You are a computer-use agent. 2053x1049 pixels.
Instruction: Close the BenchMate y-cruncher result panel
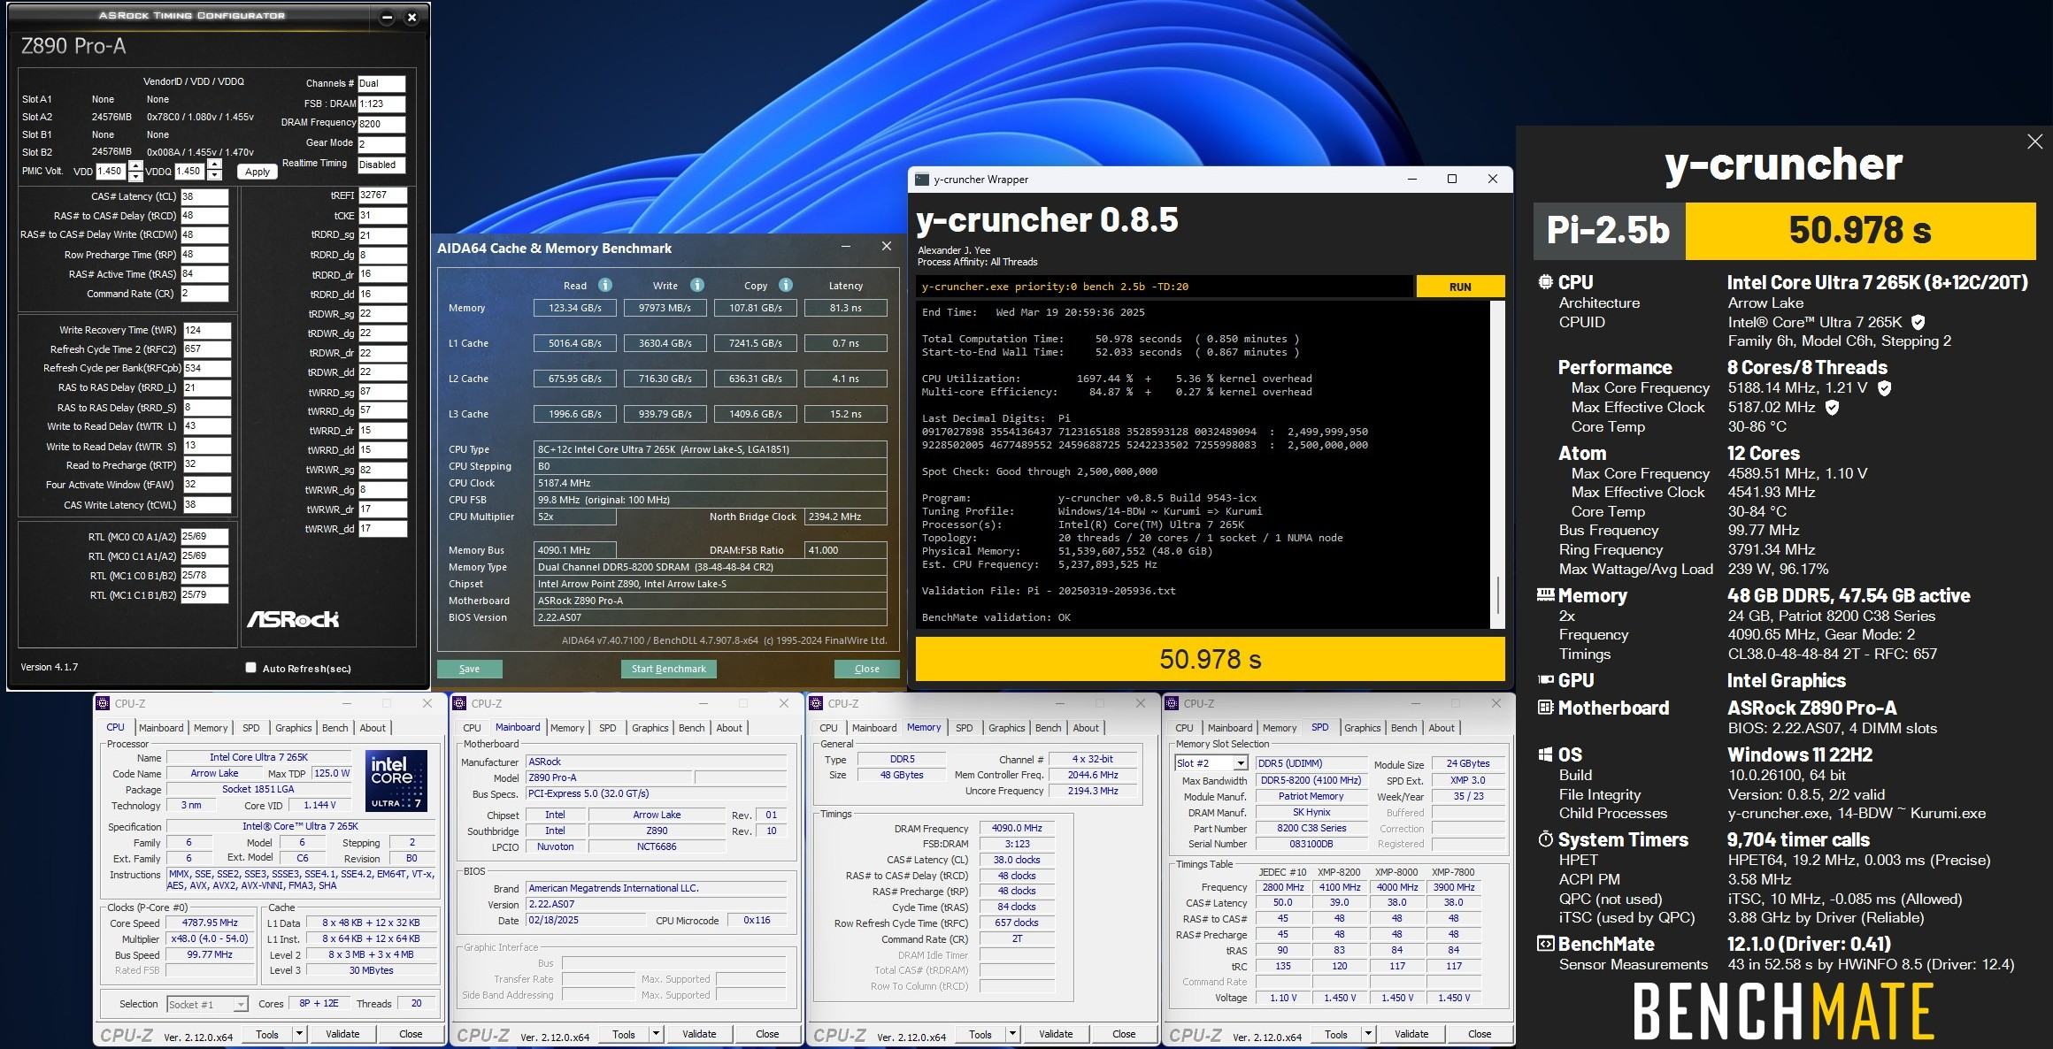point(2034,142)
